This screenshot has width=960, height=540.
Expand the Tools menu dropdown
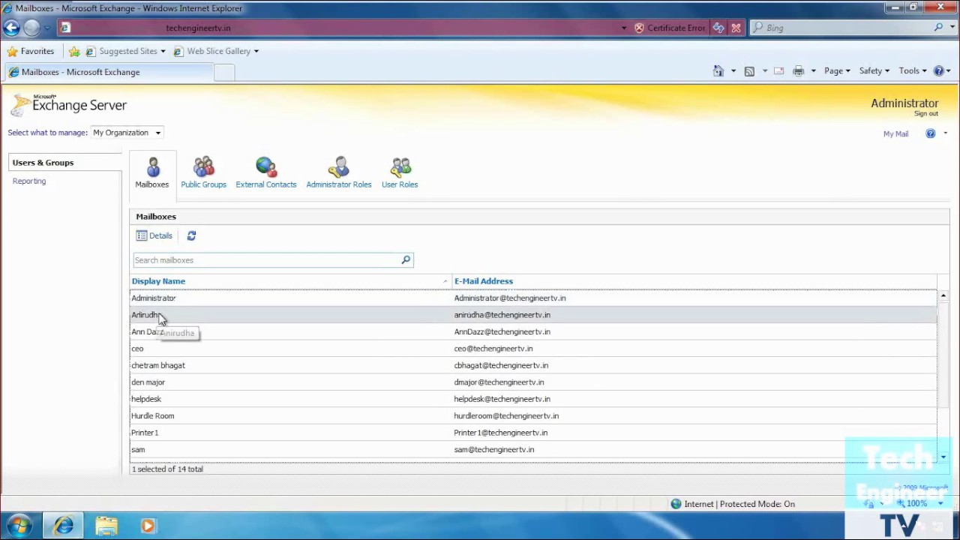pos(913,70)
